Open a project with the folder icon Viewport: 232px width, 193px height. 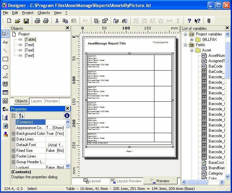click(18, 21)
